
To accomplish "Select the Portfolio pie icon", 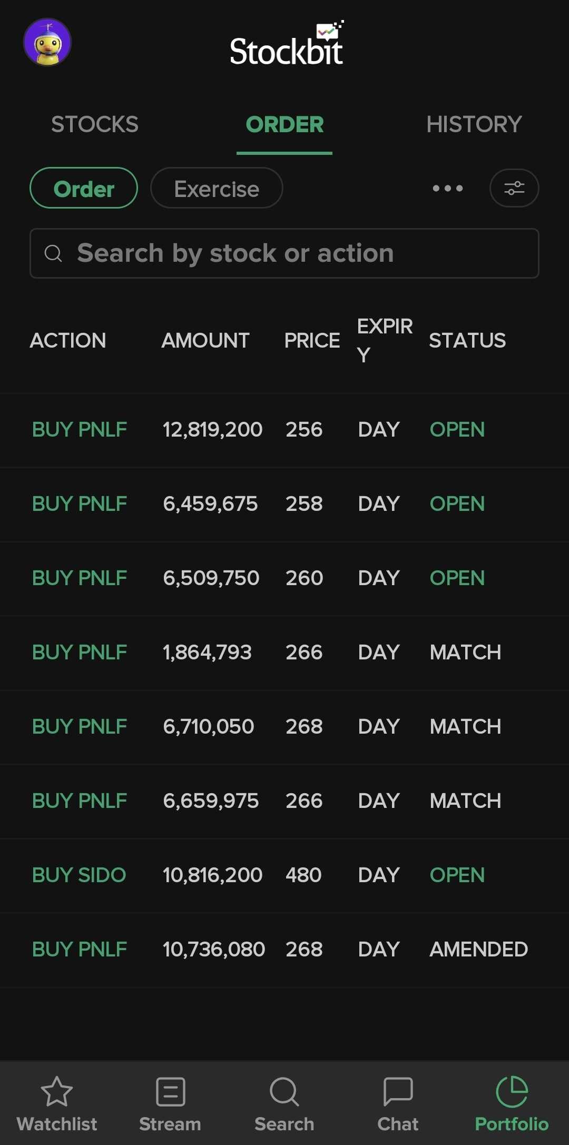I will [512, 1092].
